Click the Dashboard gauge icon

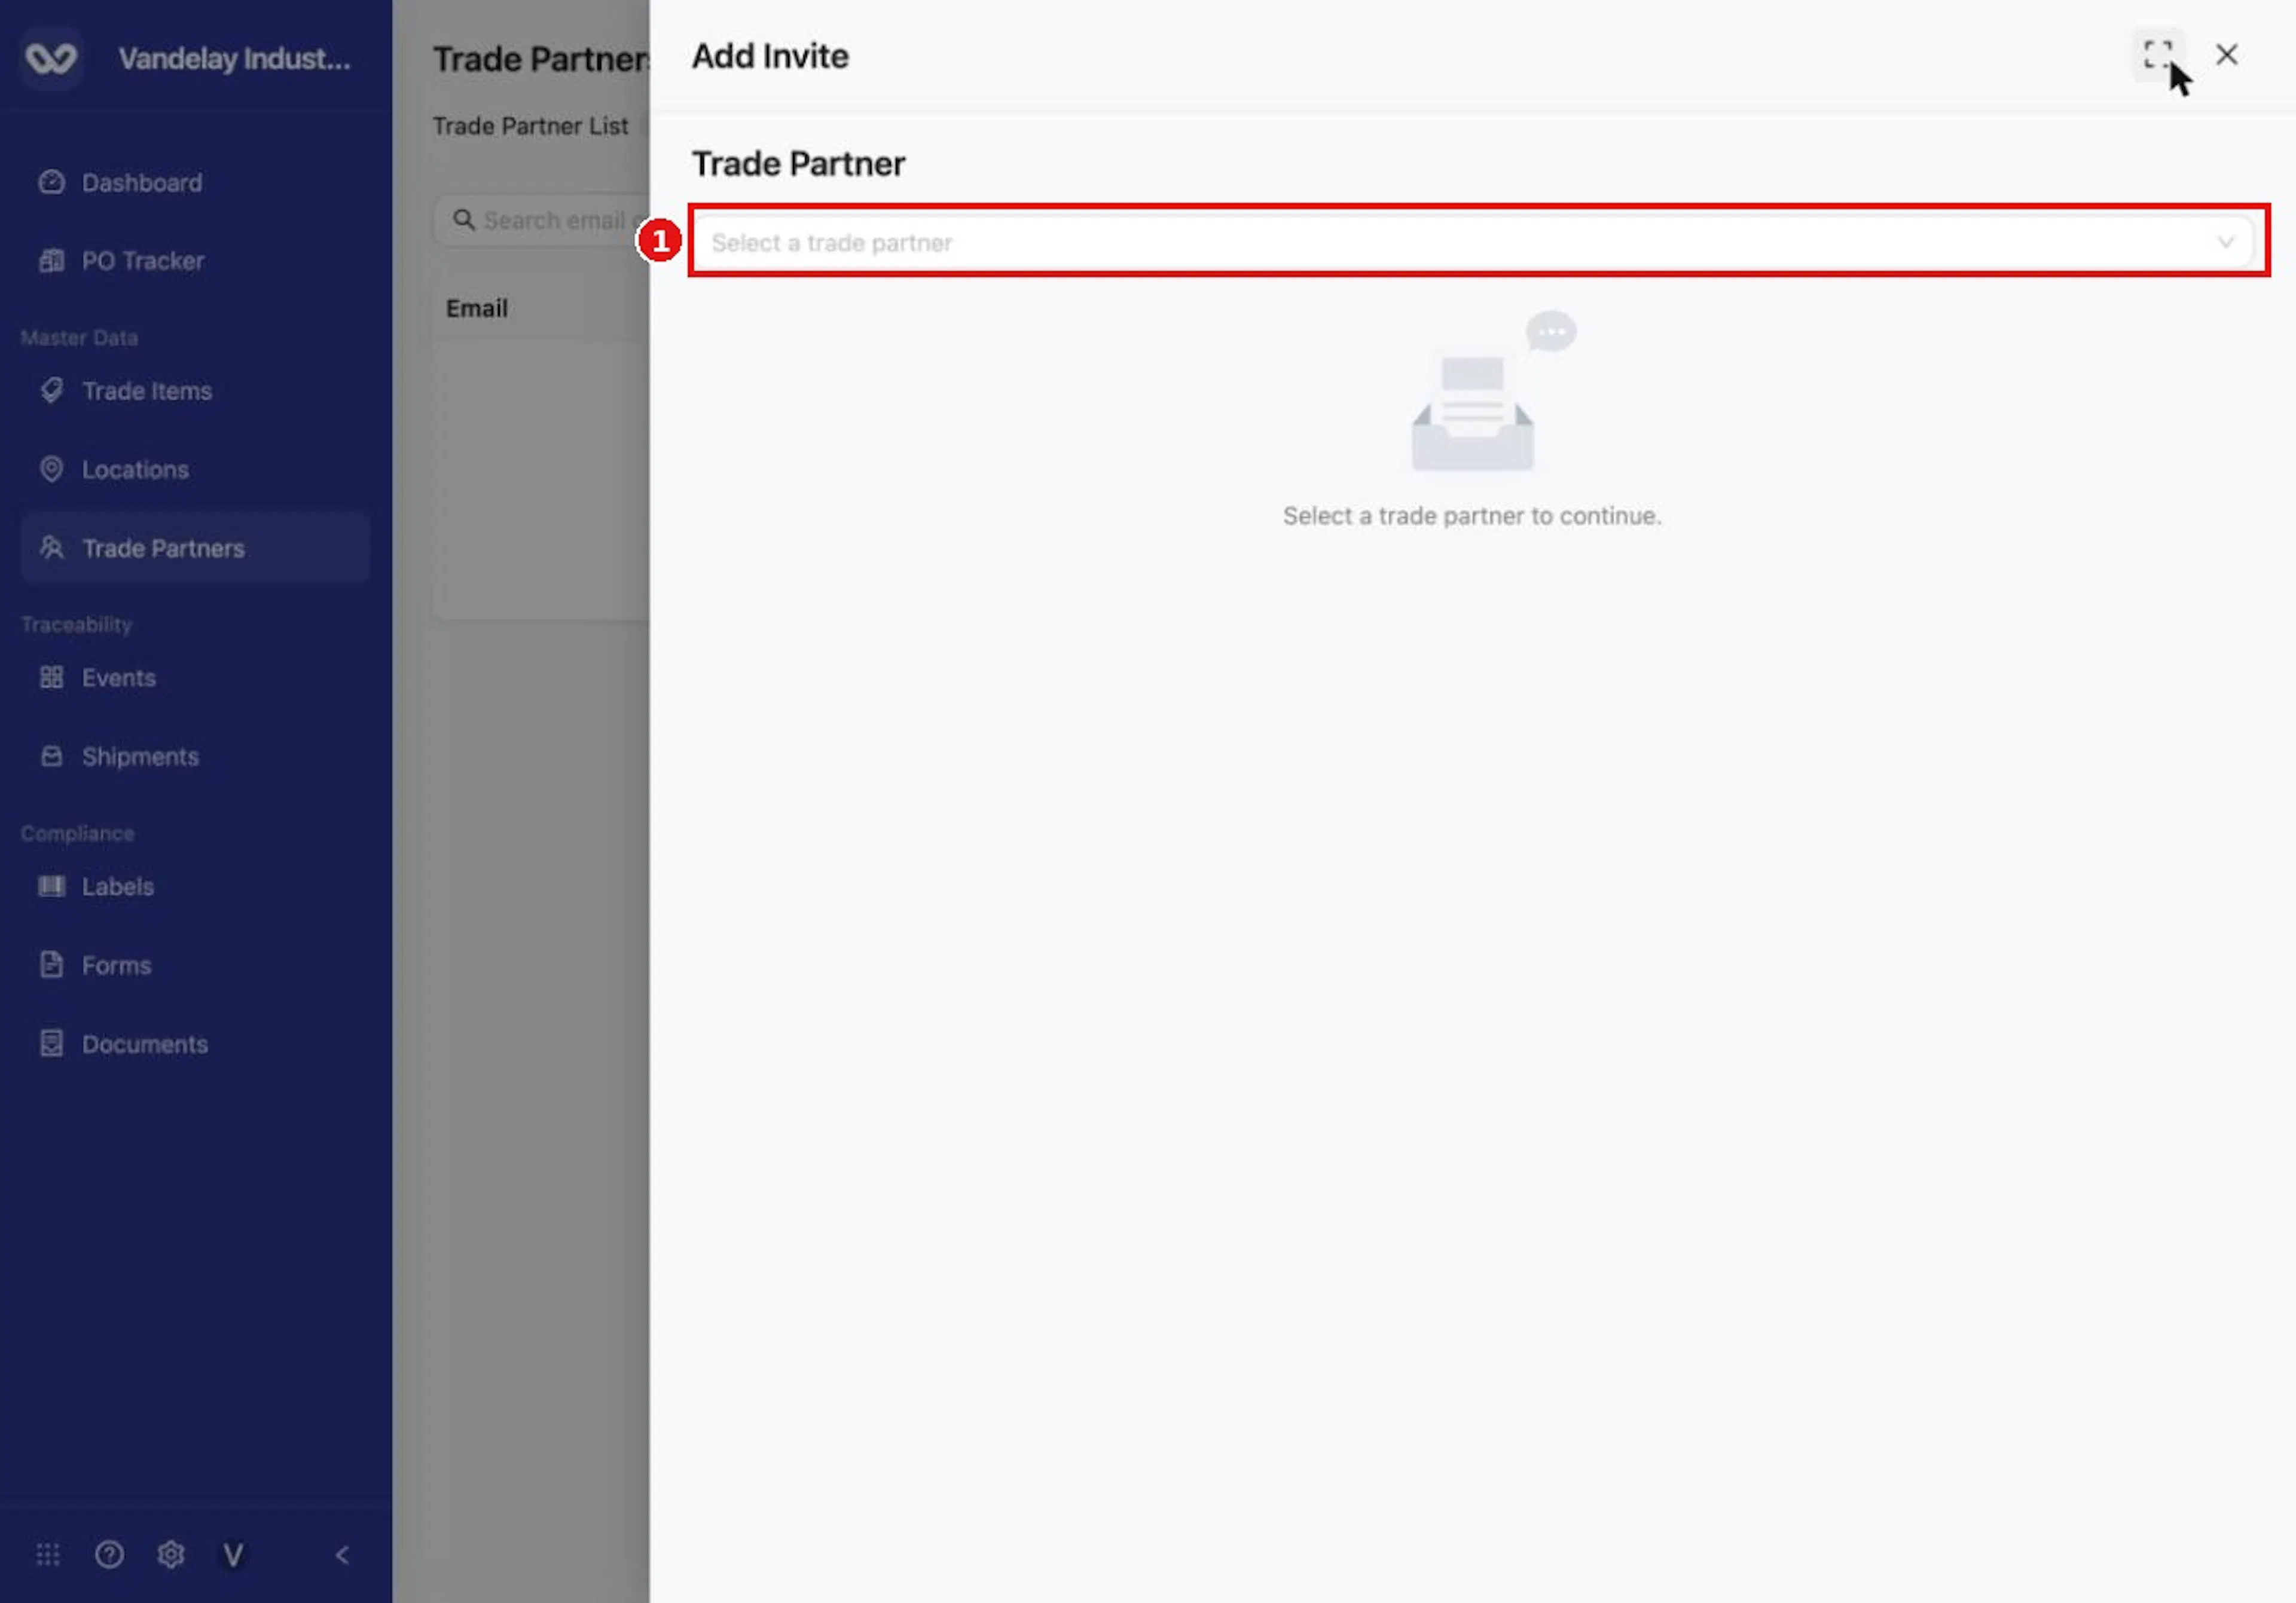point(51,182)
